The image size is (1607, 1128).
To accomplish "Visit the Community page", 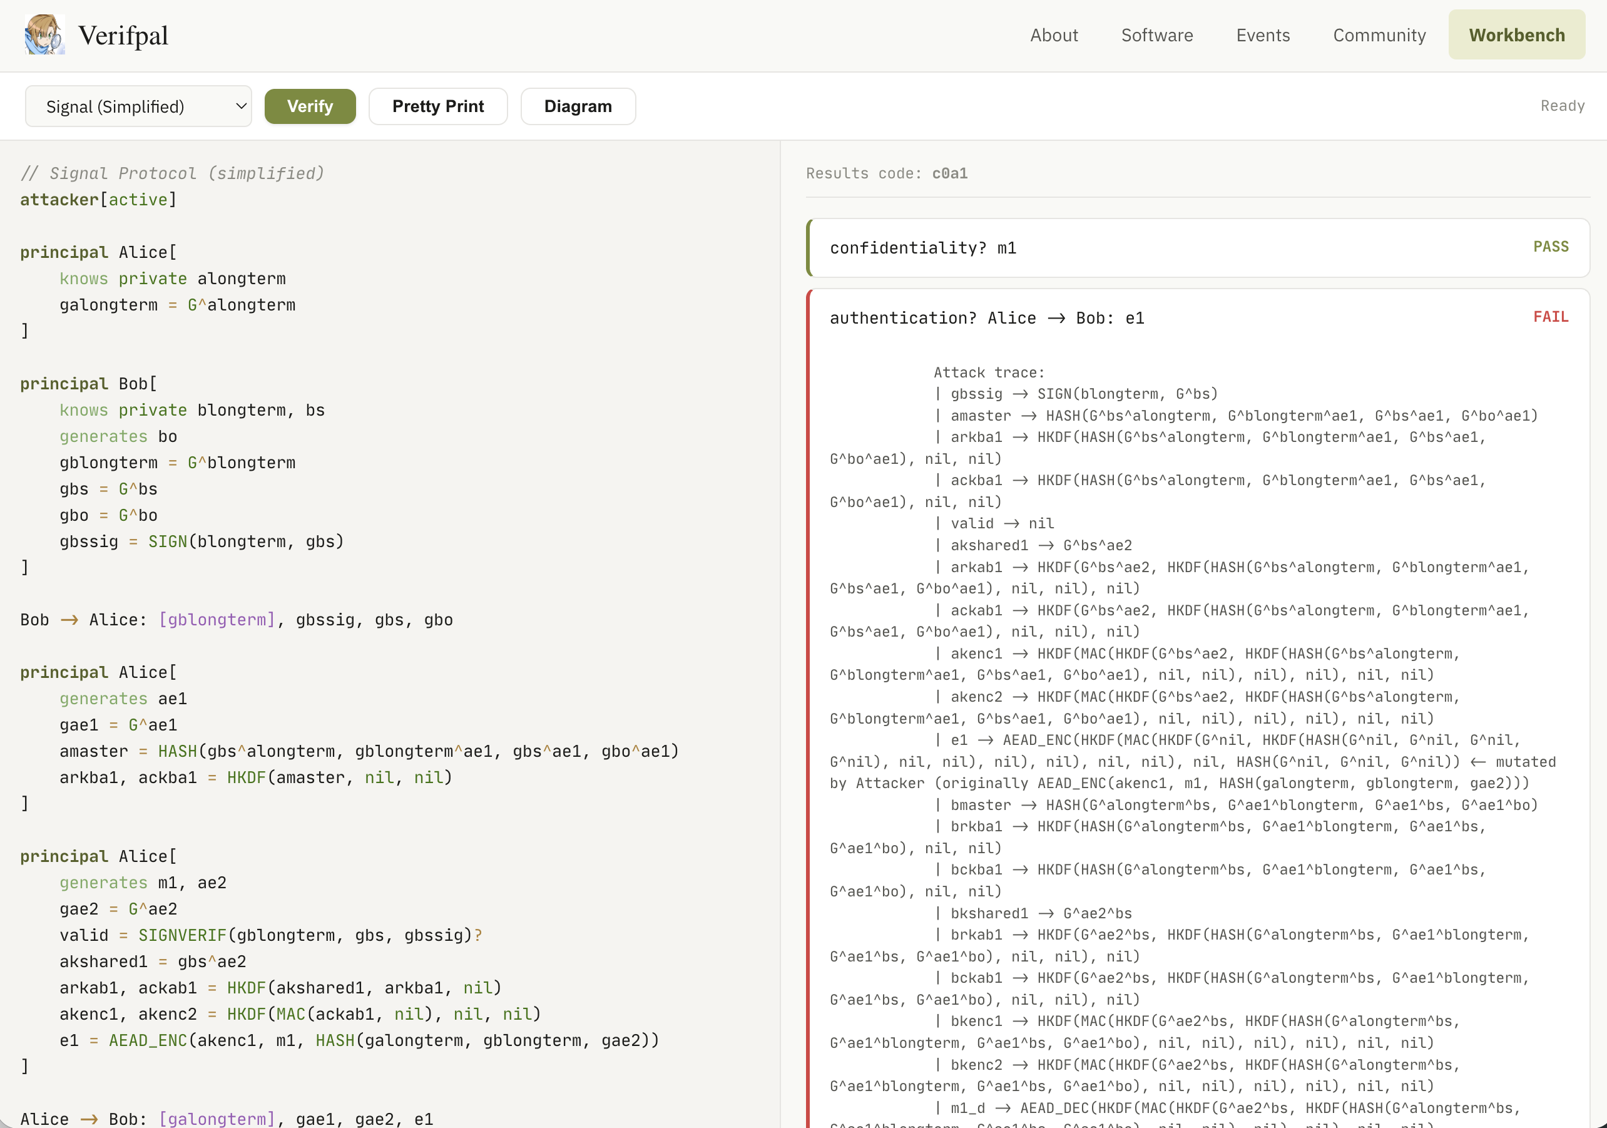I will click(x=1378, y=34).
